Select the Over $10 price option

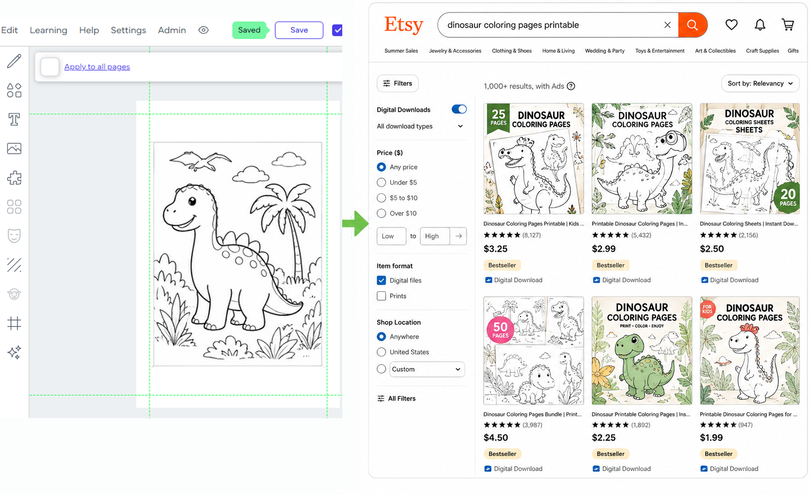pyautogui.click(x=381, y=213)
